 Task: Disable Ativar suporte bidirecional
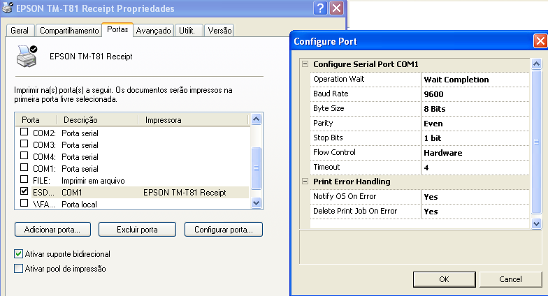pyautogui.click(x=18, y=254)
